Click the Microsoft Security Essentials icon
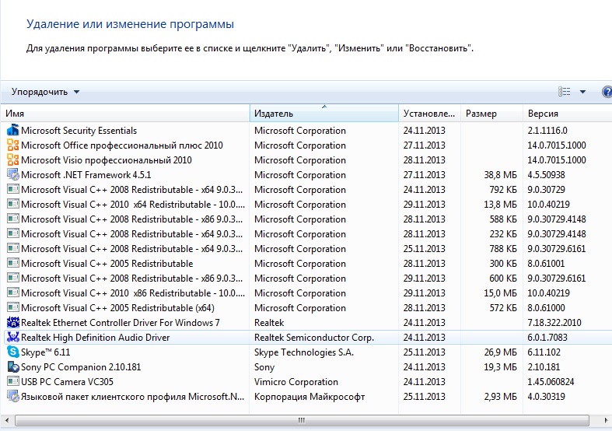This screenshot has height=431, width=612. tap(12, 131)
